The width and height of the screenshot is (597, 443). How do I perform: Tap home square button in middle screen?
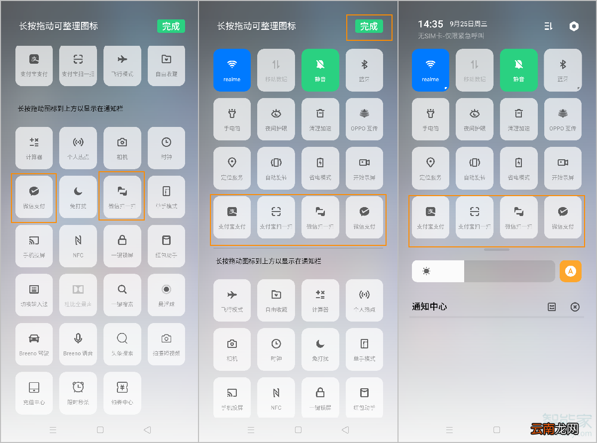298,430
